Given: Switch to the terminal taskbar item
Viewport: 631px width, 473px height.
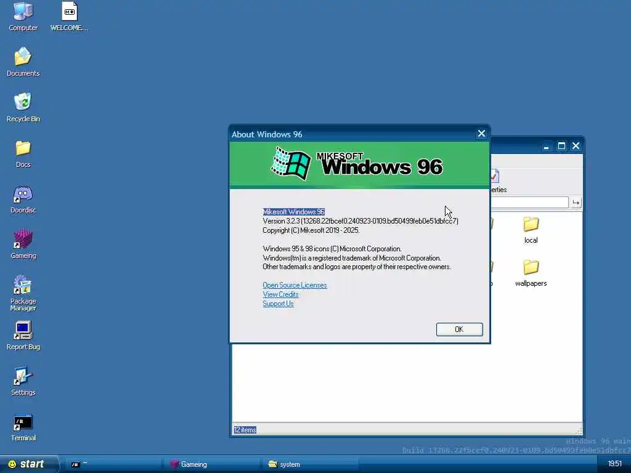Looking at the screenshot, I should pos(113,464).
